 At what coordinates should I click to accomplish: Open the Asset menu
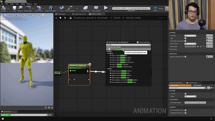(12, 4)
